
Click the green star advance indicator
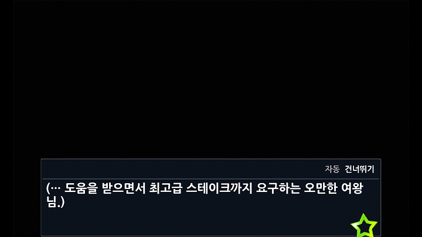pyautogui.click(x=364, y=225)
